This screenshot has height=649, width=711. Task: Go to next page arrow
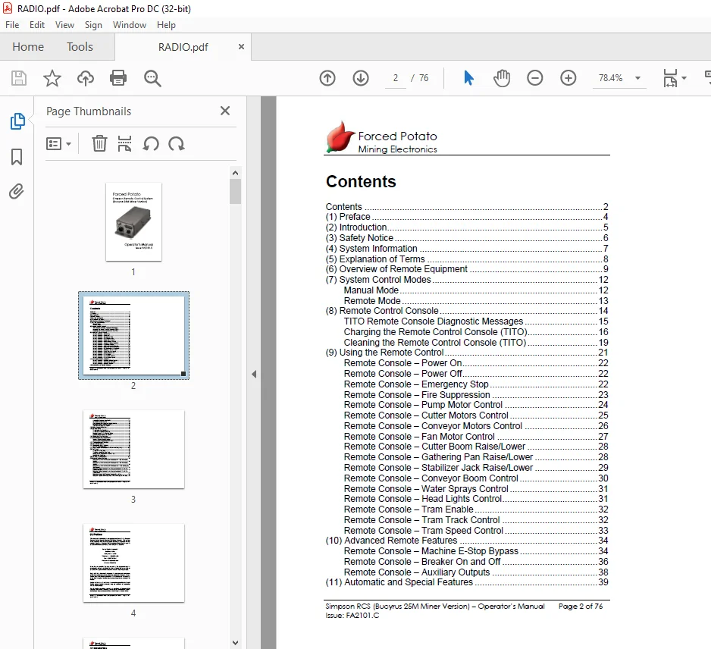[361, 78]
